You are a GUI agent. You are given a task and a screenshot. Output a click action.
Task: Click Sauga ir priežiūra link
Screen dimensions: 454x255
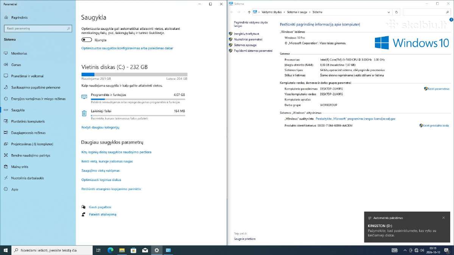(244, 239)
